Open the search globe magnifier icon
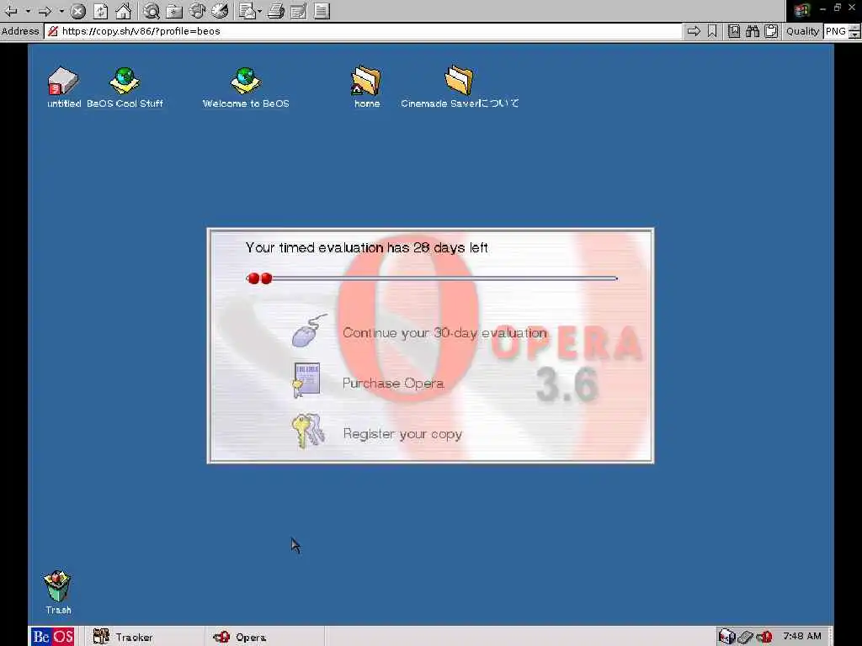The width and height of the screenshot is (862, 646). pos(152,10)
